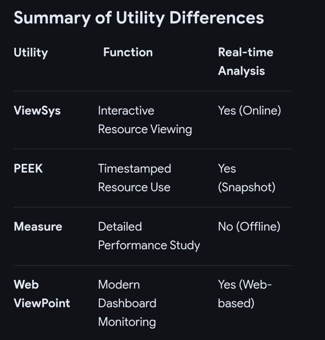Click the divider line under the header row
This screenshot has height=340, width=325.
[152, 91]
